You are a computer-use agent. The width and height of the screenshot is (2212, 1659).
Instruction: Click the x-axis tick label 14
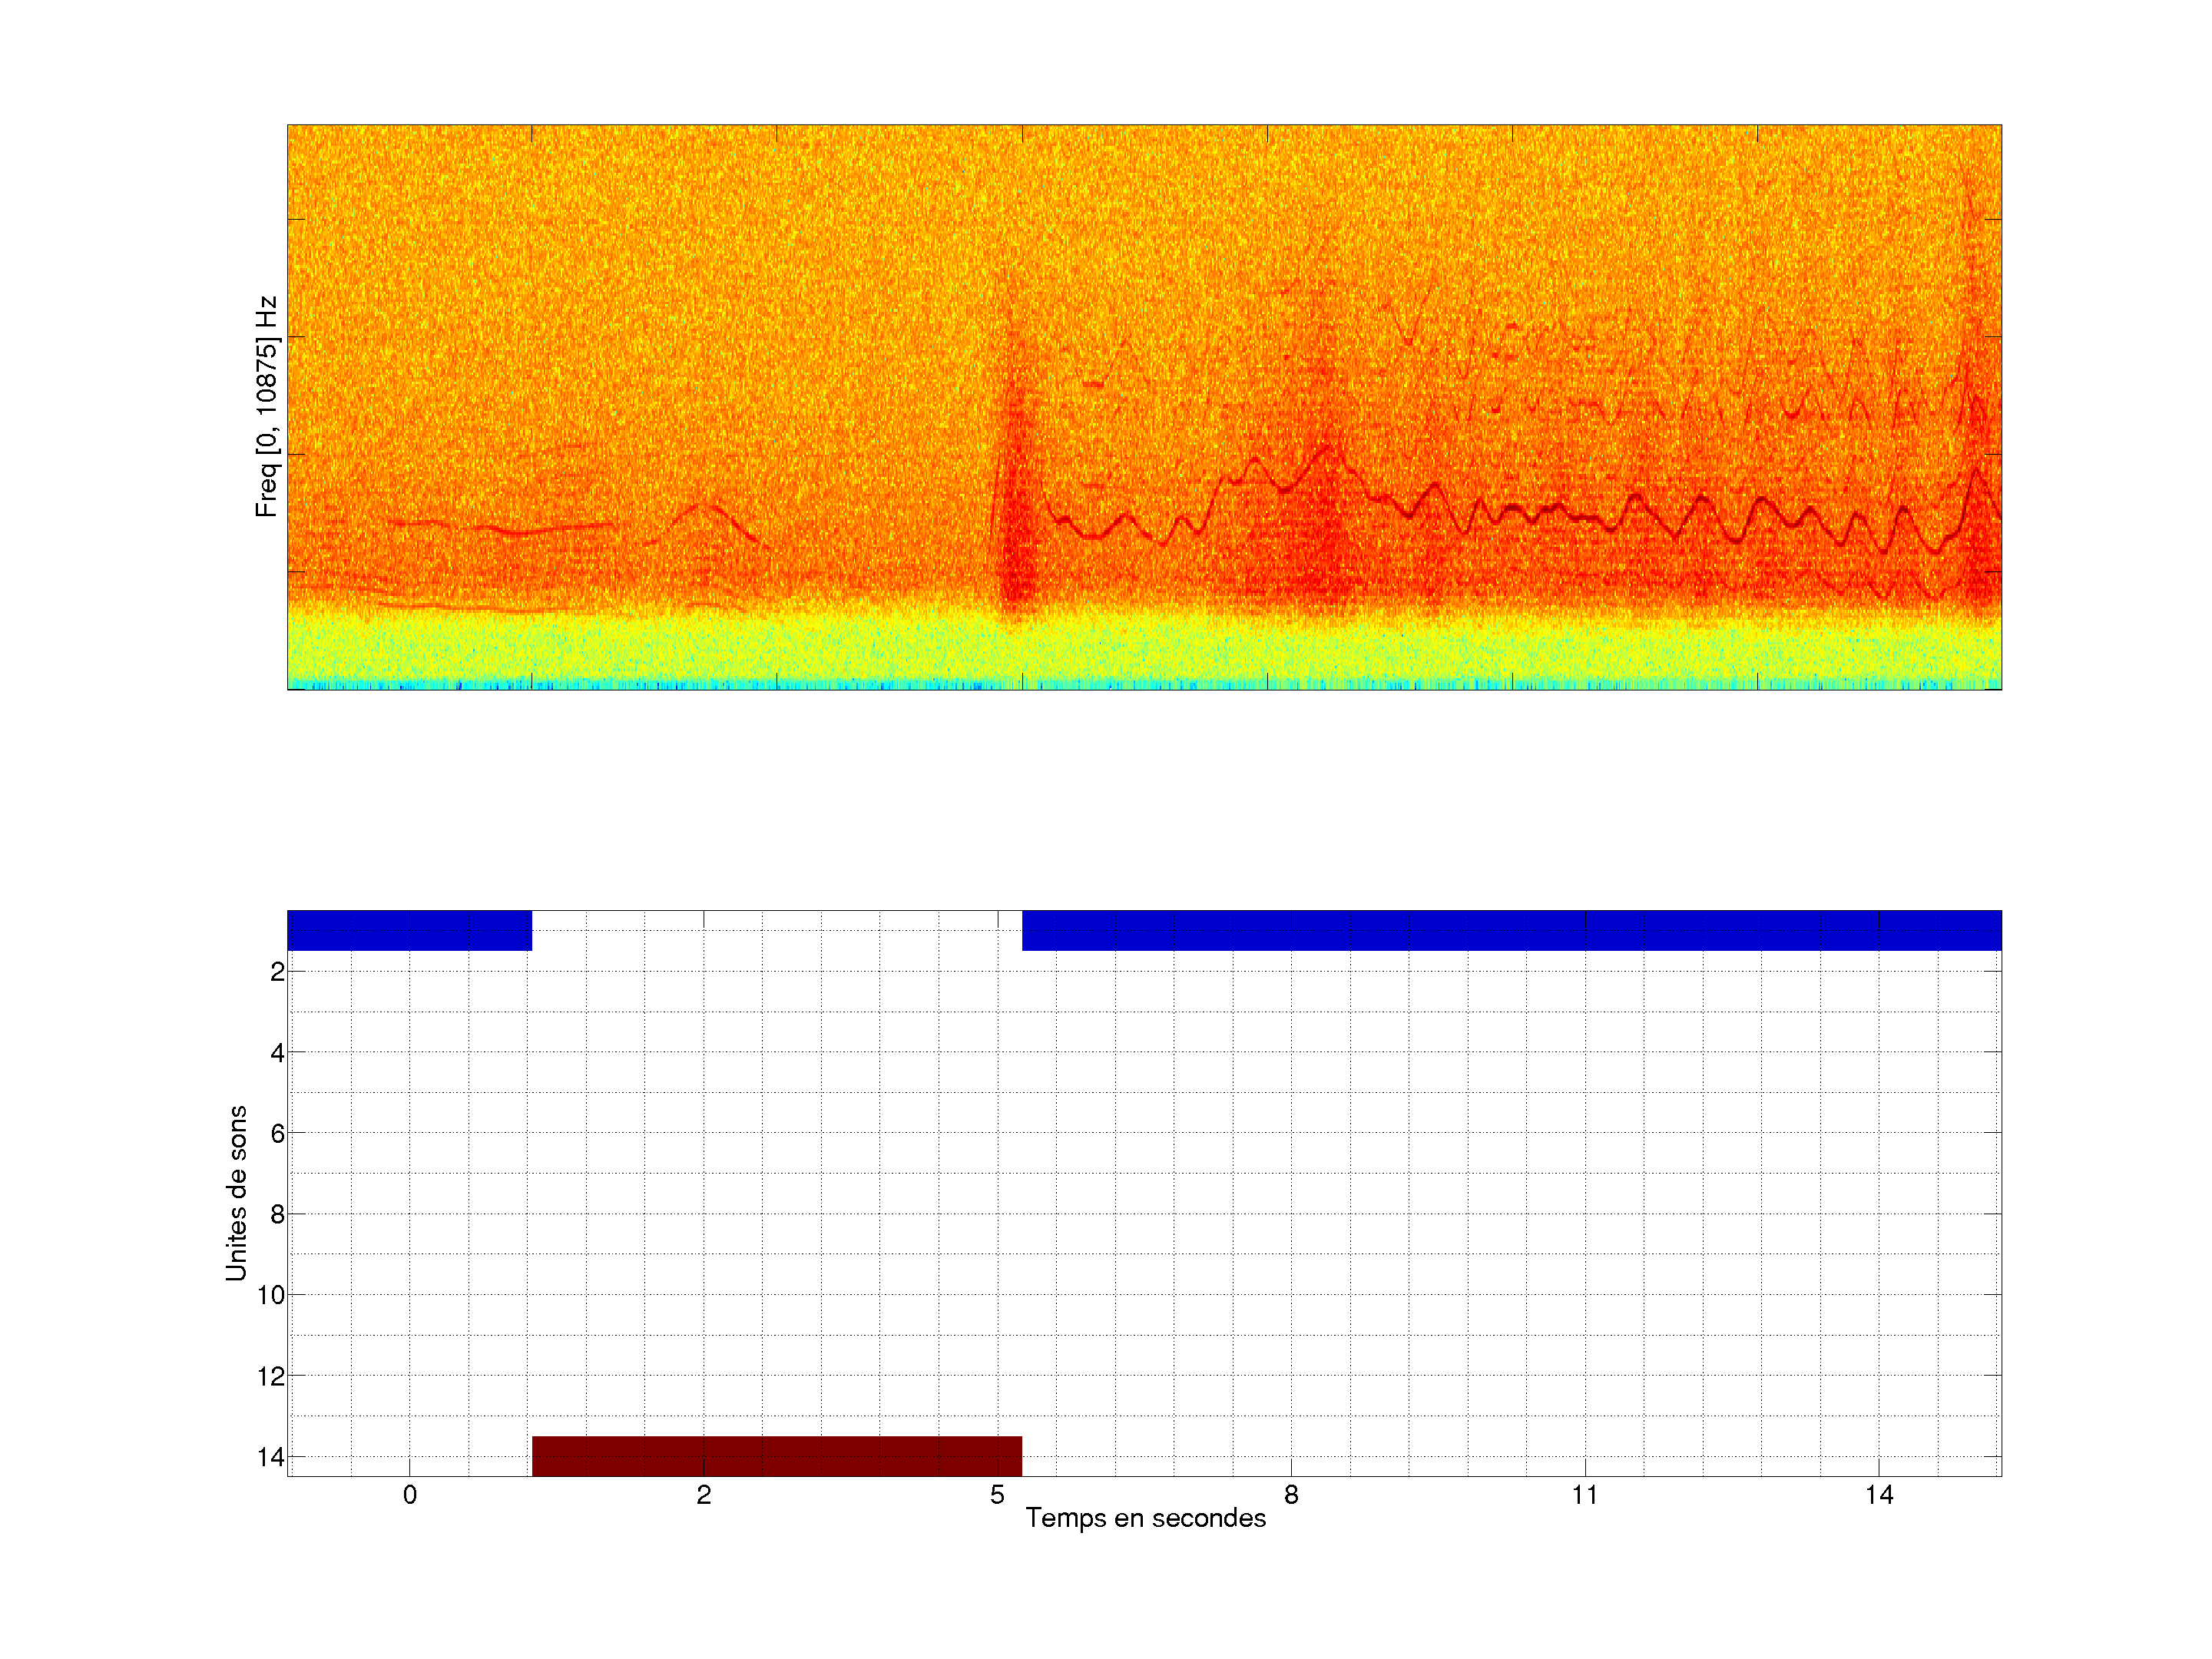[x=1878, y=1495]
